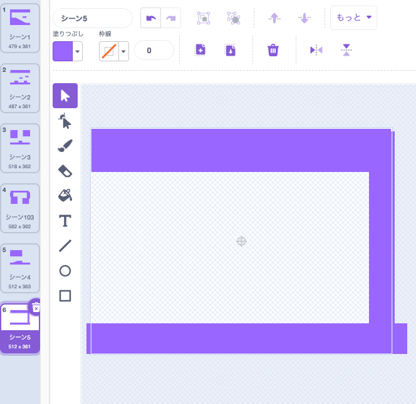Click the purple top bar shape

click(x=241, y=151)
